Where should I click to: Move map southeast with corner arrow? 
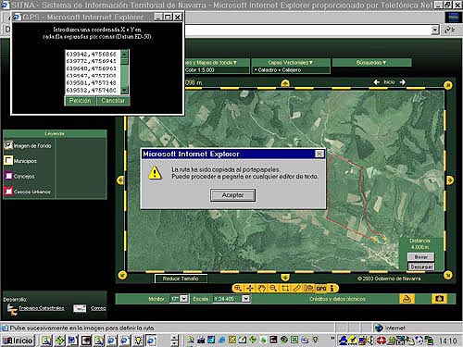448,275
